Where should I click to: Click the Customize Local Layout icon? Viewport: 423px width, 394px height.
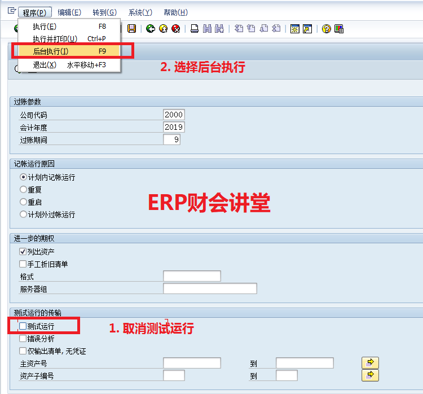pos(339,29)
